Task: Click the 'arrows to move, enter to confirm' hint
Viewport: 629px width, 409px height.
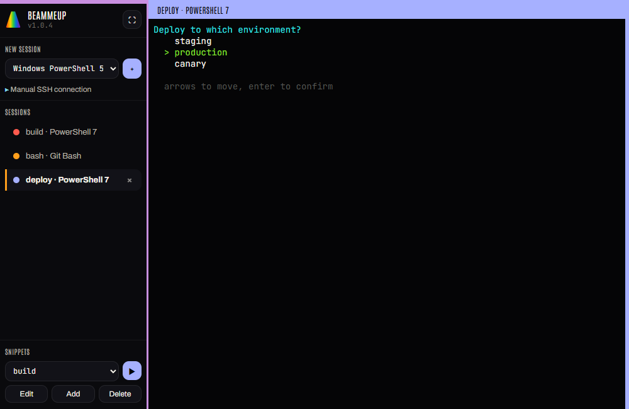Action: pyautogui.click(x=248, y=86)
